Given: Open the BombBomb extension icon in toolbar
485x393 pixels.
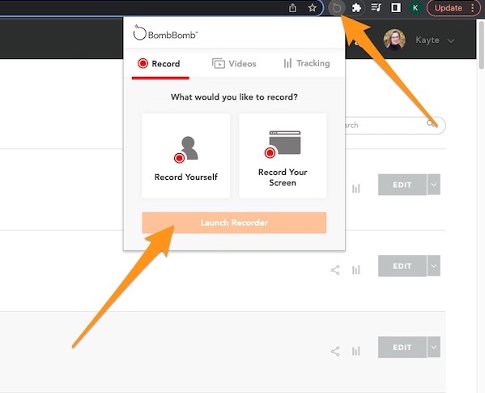Looking at the screenshot, I should [337, 8].
